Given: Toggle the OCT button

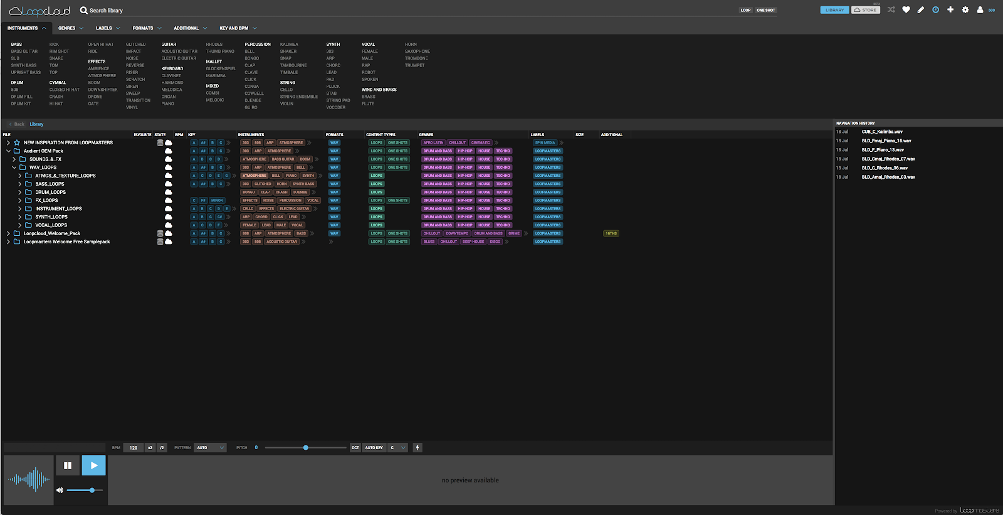Looking at the screenshot, I should (355, 448).
